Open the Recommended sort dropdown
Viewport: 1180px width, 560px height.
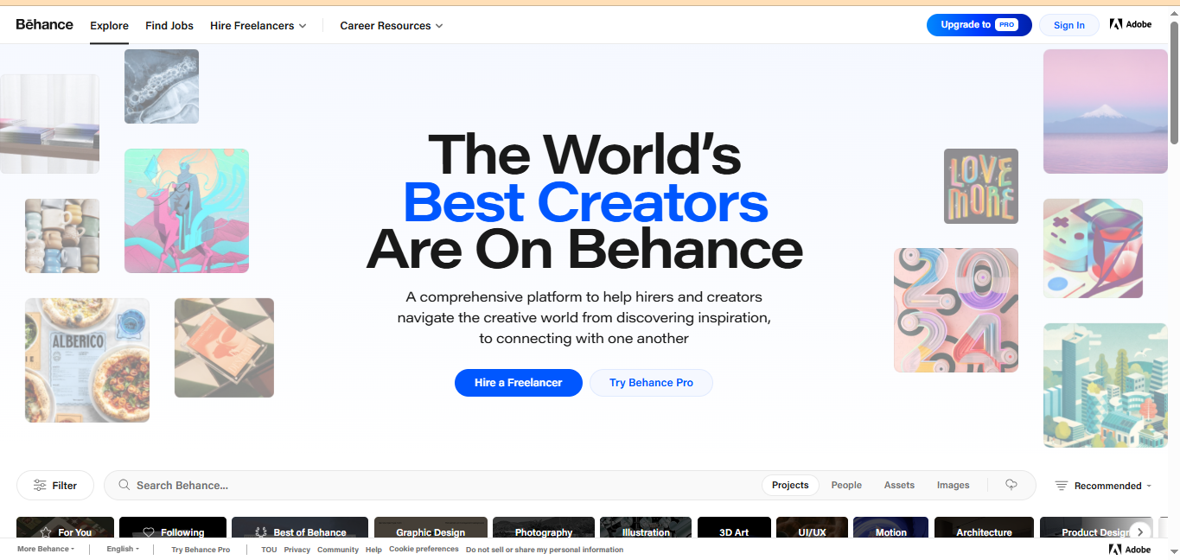1103,486
